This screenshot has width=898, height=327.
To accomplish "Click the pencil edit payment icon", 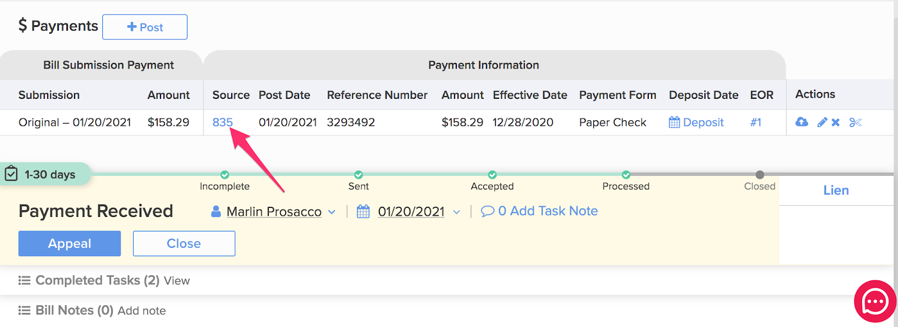I will (822, 122).
